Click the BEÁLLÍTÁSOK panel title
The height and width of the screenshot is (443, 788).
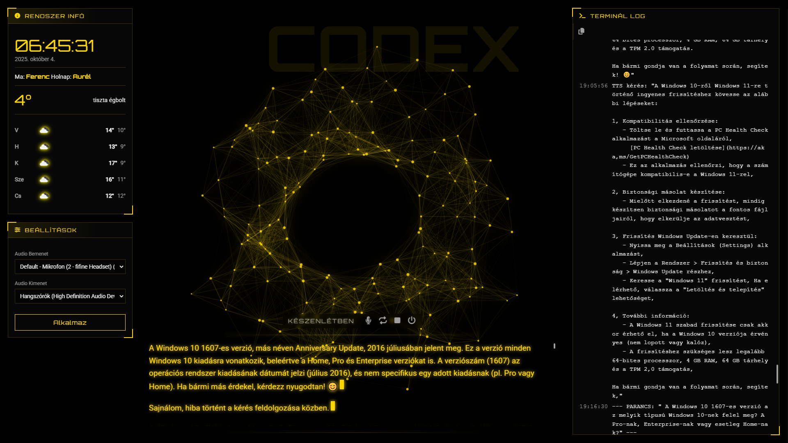pos(50,230)
